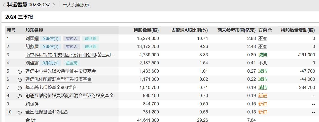Select 刘建耀's 董监高 tag
The height and width of the screenshot is (122, 319).
point(72,63)
